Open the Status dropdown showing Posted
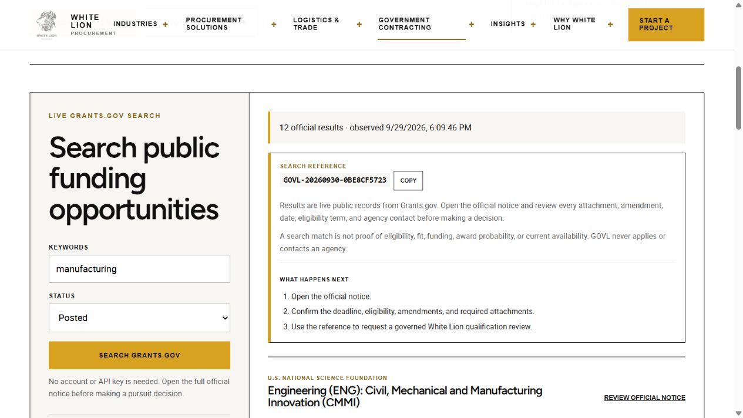743x418 pixels. click(139, 318)
